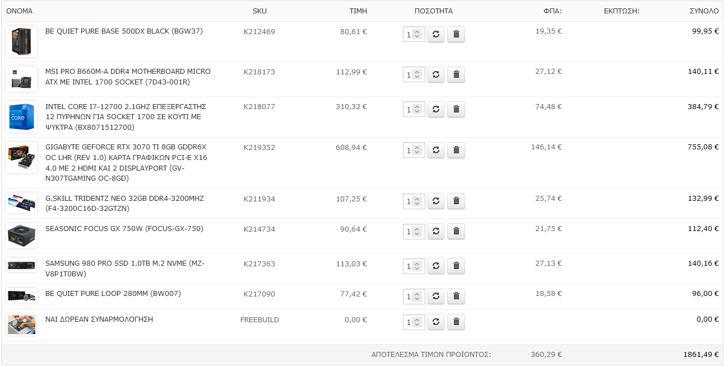Update quantity for INTEL CORE I7-12700
This screenshot has height=367, width=724.
pos(436,110)
